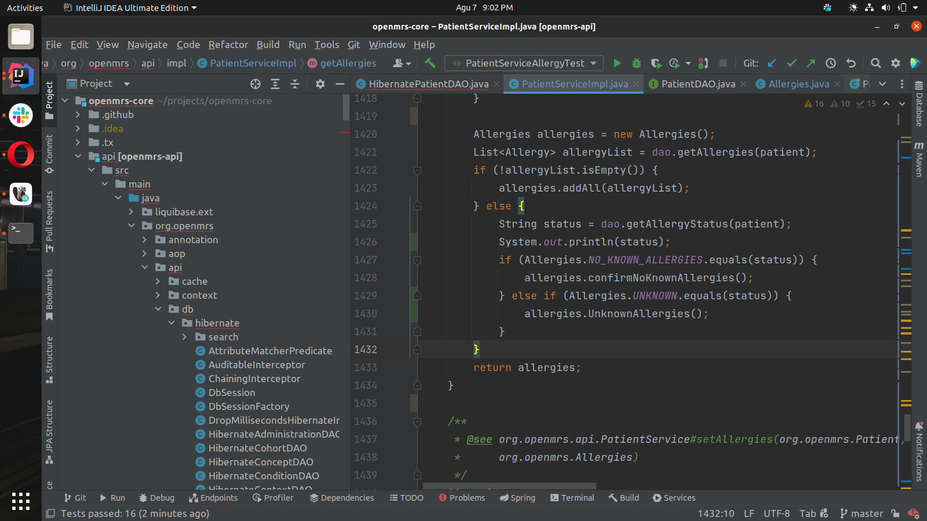Build project with the hammer icon
Viewport: 927px width, 521px height.
430,63
